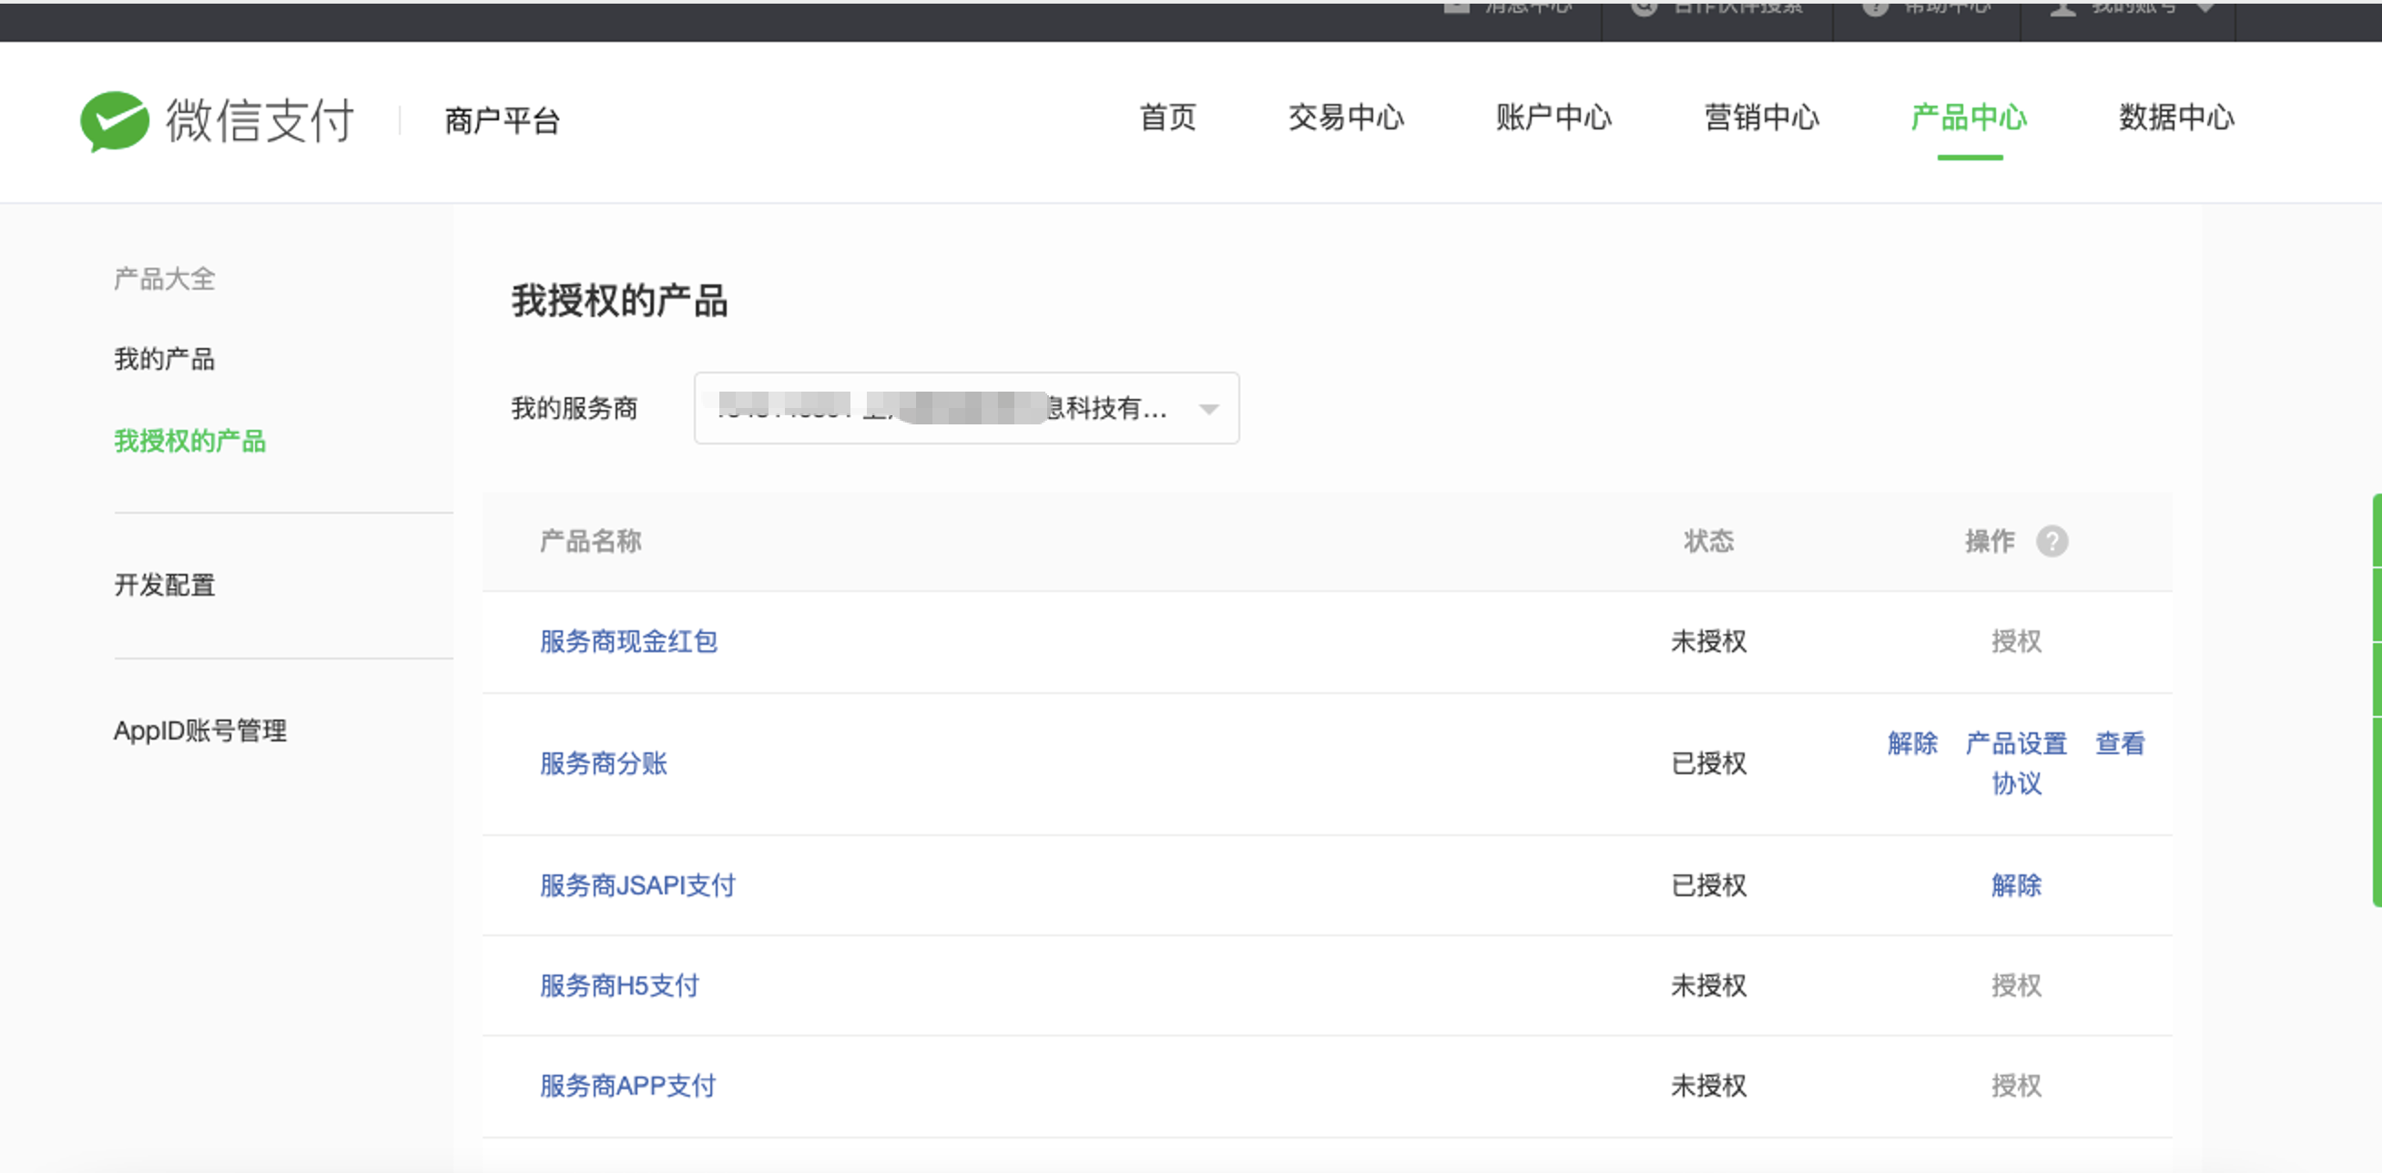Open the 服务商现金红包 product link
The height and width of the screenshot is (1173, 2382).
[628, 641]
